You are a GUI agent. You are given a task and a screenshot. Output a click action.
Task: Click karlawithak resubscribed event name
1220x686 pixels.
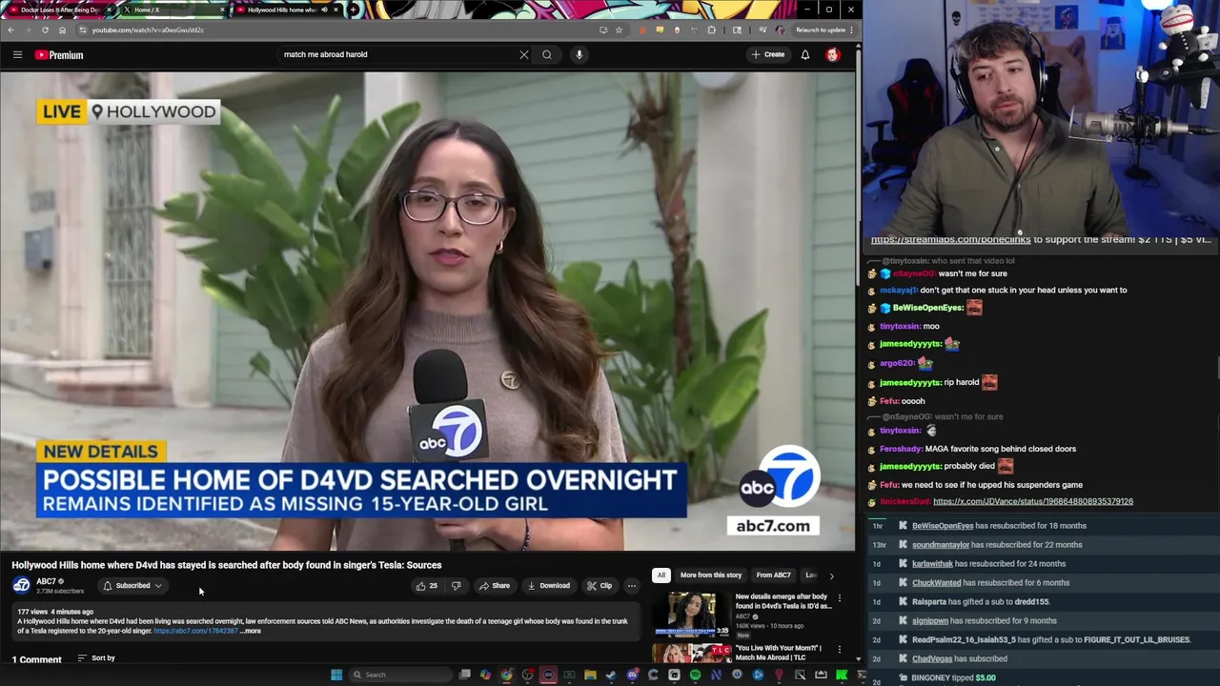point(932,564)
